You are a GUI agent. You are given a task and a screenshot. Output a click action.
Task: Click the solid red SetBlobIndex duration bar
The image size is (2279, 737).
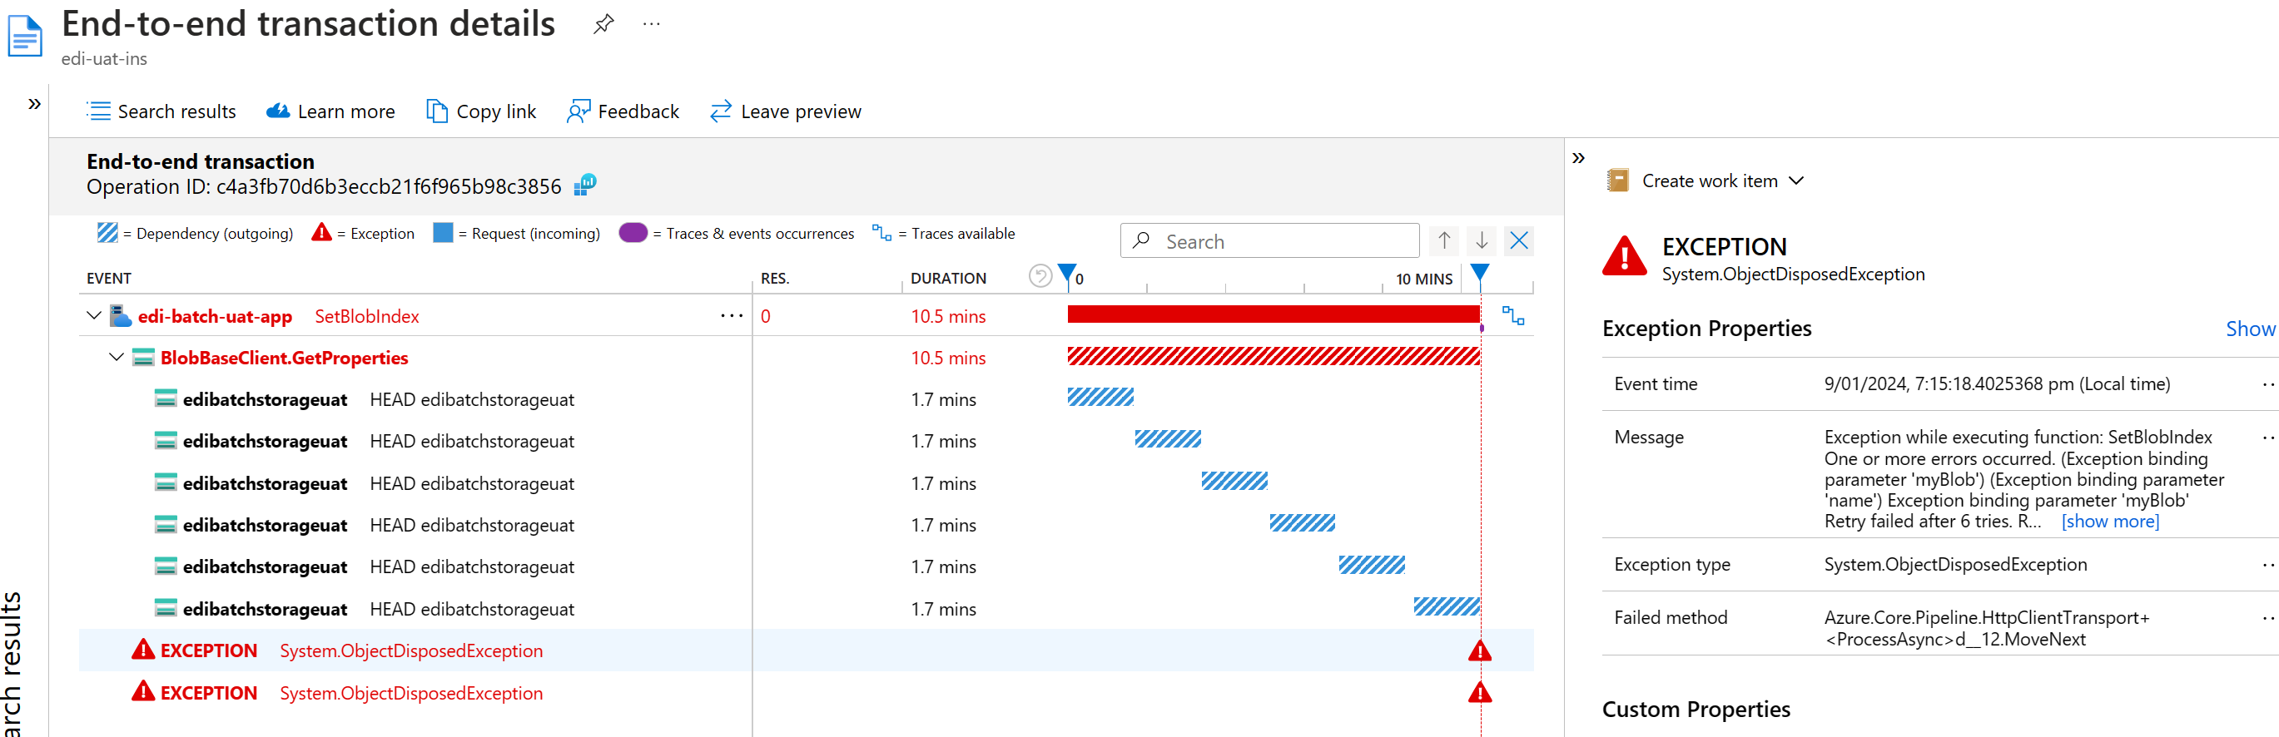coord(1273,314)
